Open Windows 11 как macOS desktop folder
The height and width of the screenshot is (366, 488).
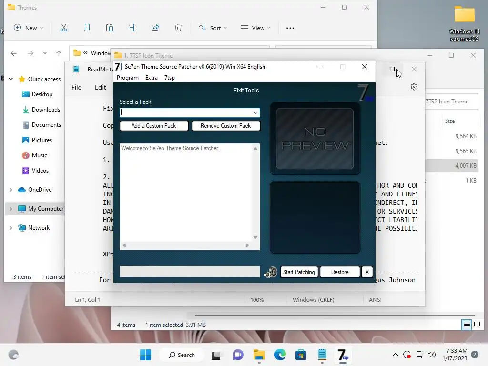[464, 24]
